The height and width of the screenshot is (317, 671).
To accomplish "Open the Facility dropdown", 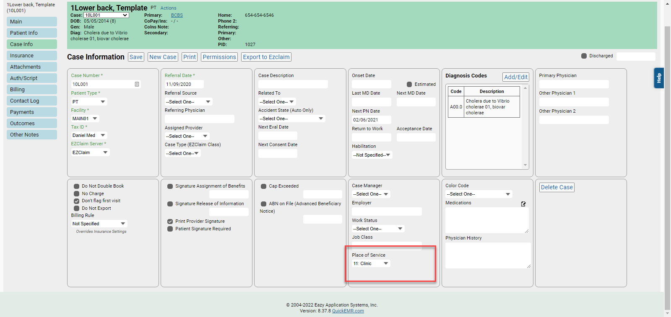I will [85, 119].
